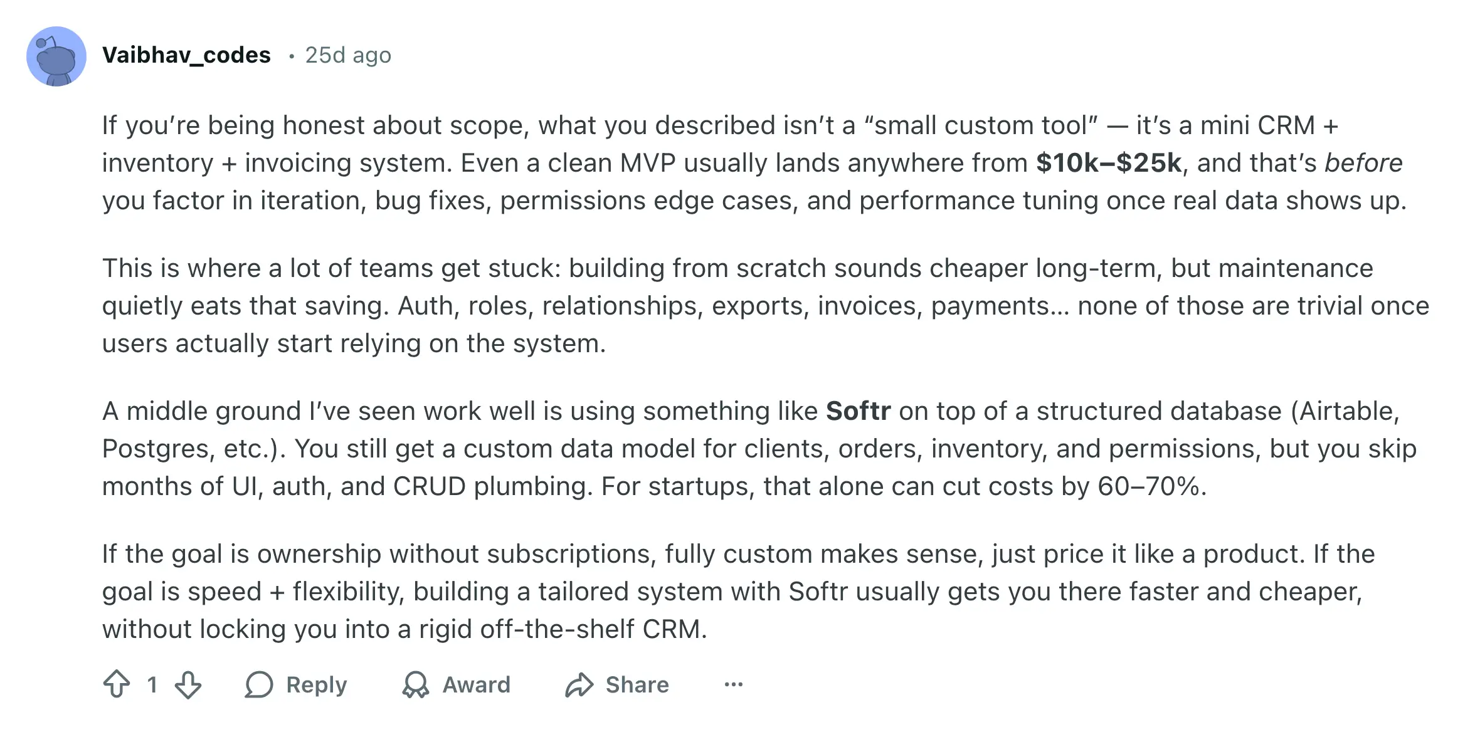This screenshot has width=1480, height=747.
Task: Upvote the Vaibhav_codes comment
Action: (117, 684)
